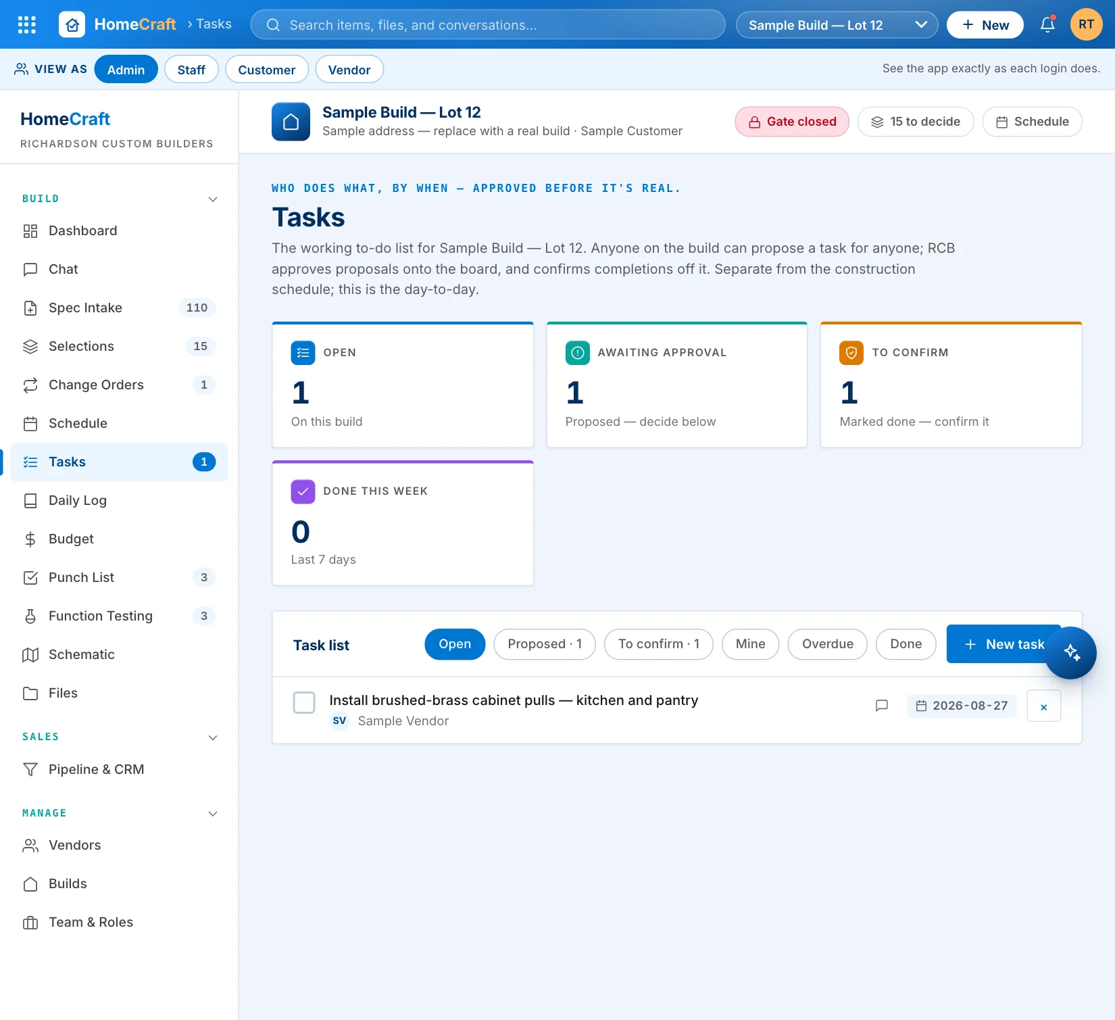Viewport: 1115px width, 1020px height.
Task: Open Schedule in the sidebar
Action: pos(119,424)
